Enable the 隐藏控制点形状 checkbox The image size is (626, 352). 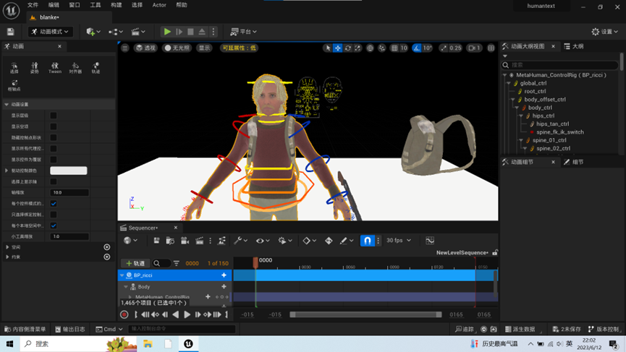point(54,137)
